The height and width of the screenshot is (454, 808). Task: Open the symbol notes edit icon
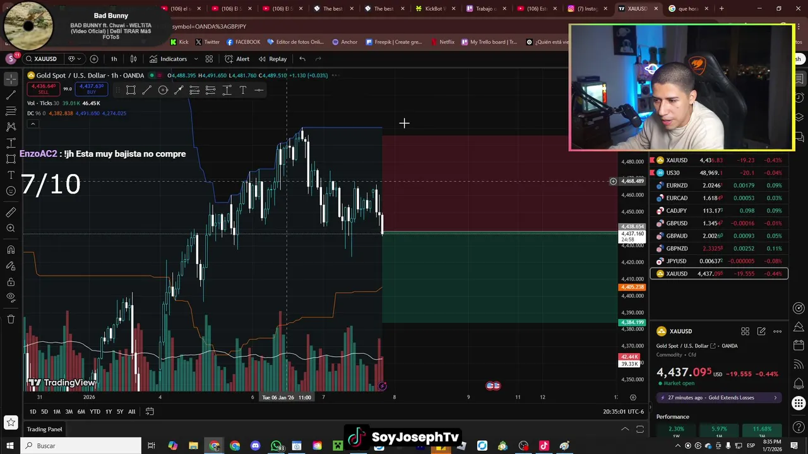tap(761, 331)
